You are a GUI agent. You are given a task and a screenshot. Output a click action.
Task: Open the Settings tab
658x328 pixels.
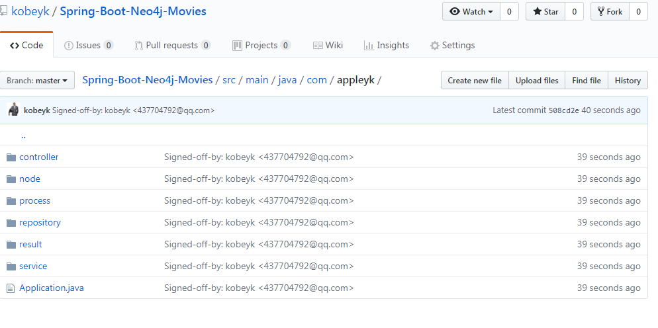click(x=452, y=46)
